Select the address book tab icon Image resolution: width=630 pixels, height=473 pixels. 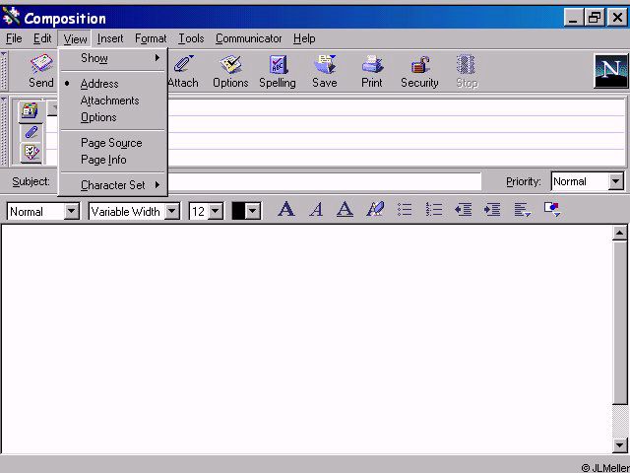pyautogui.click(x=31, y=111)
